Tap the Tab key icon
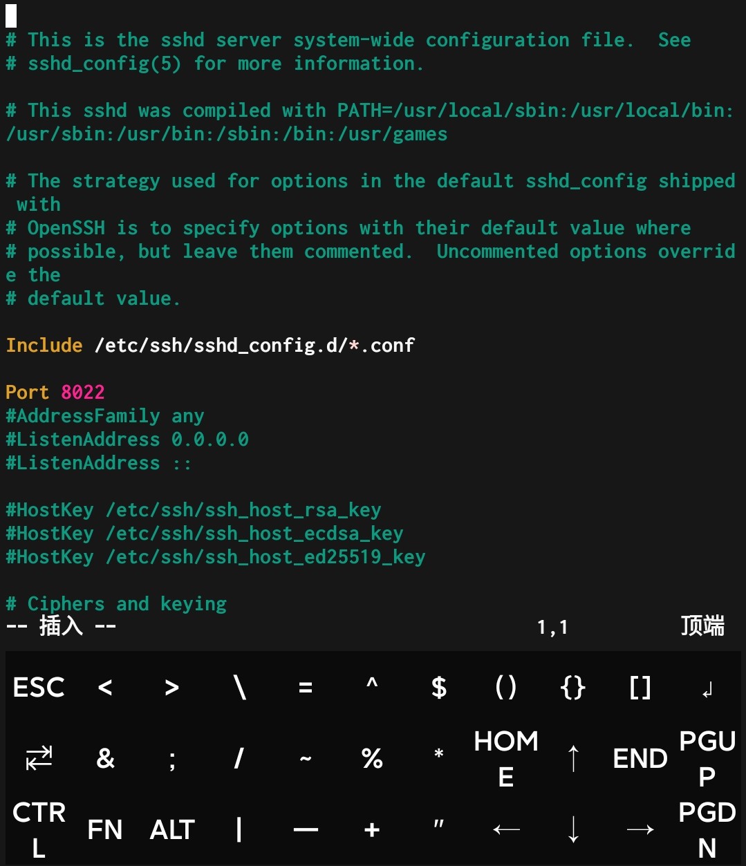 coord(39,758)
